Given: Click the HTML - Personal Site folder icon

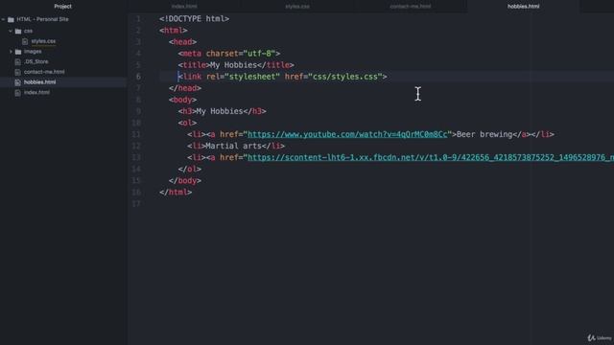Looking at the screenshot, I should (x=11, y=19).
